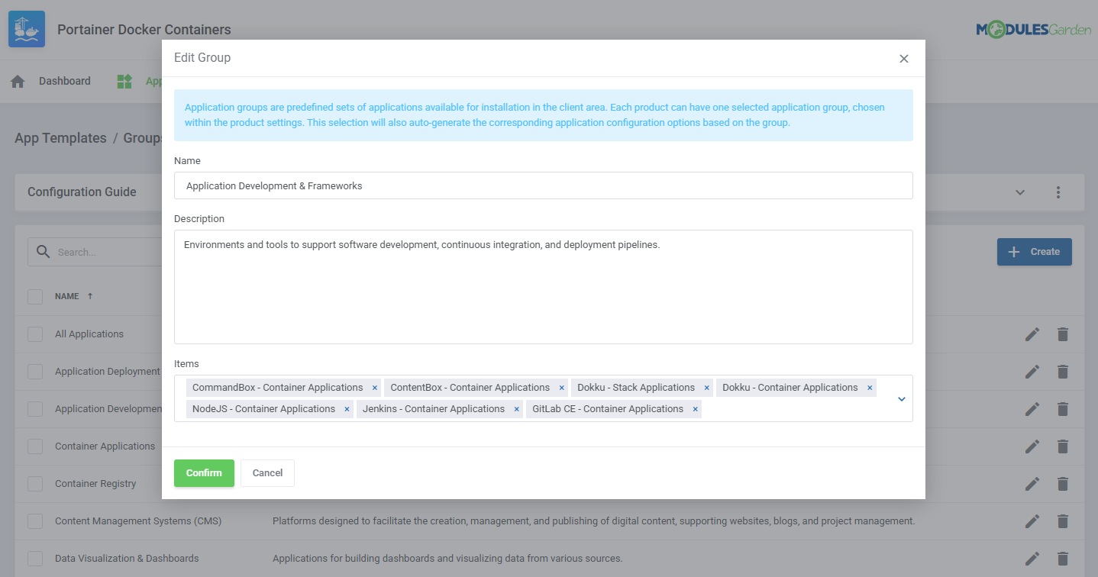Check the Container Applications row checkbox
The width and height of the screenshot is (1098, 577).
pyautogui.click(x=34, y=446)
